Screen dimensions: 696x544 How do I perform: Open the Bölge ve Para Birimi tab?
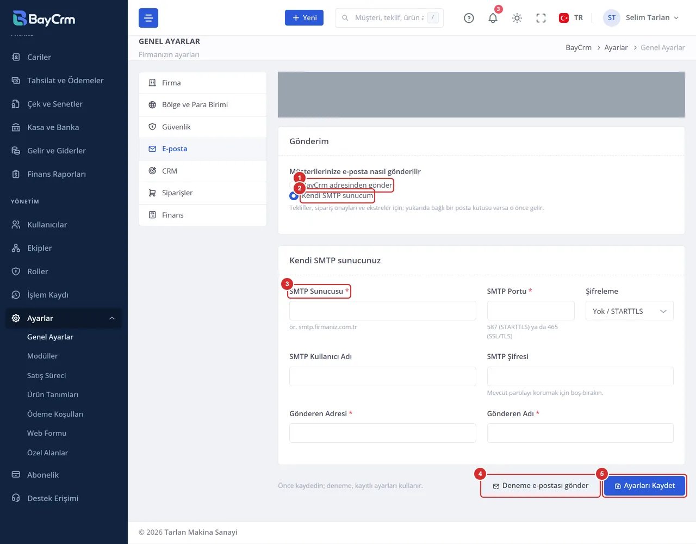(203, 104)
